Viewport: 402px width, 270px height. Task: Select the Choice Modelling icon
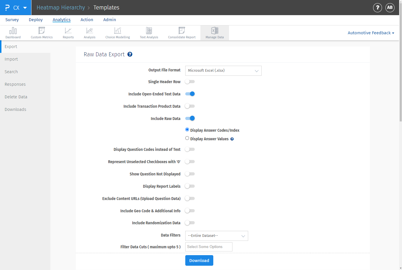click(x=118, y=33)
